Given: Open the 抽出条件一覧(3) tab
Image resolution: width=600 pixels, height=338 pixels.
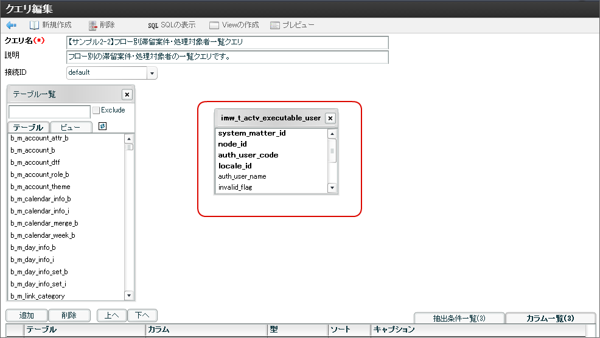Looking at the screenshot, I should coord(459,318).
